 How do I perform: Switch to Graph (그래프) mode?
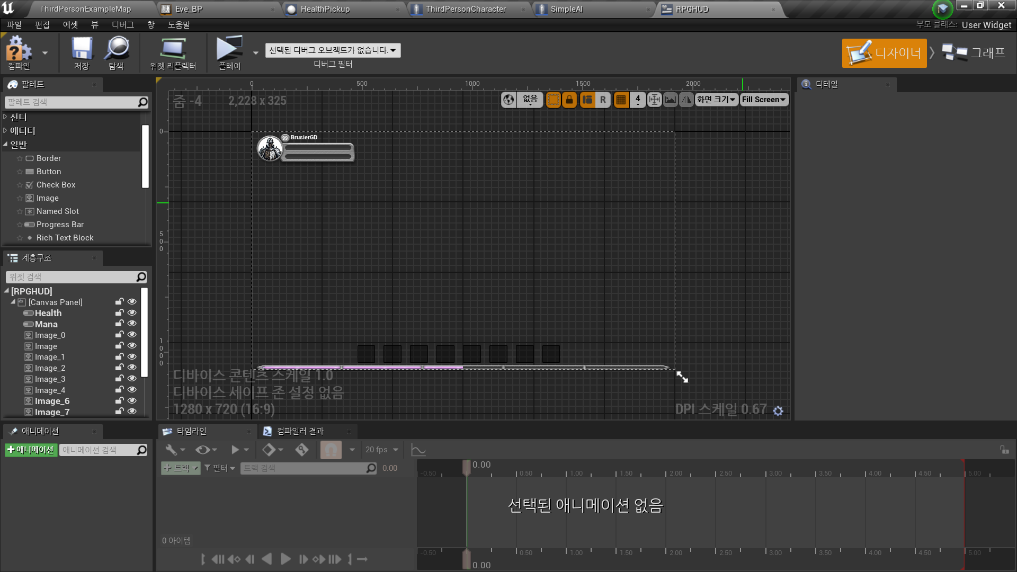coord(974,52)
